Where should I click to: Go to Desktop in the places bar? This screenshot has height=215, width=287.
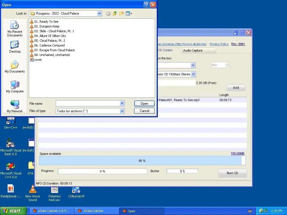click(15, 47)
